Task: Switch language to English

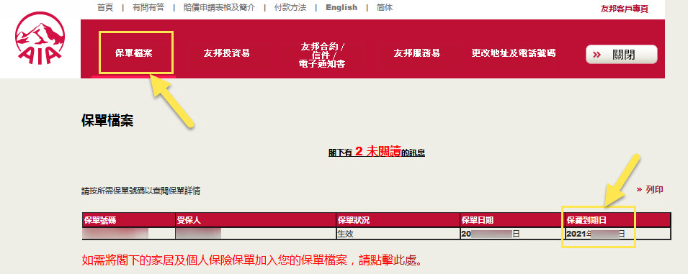Action: click(341, 7)
